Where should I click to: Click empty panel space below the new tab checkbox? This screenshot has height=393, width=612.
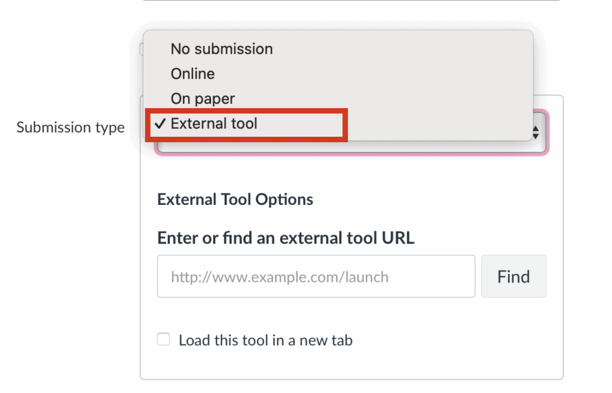(351, 364)
